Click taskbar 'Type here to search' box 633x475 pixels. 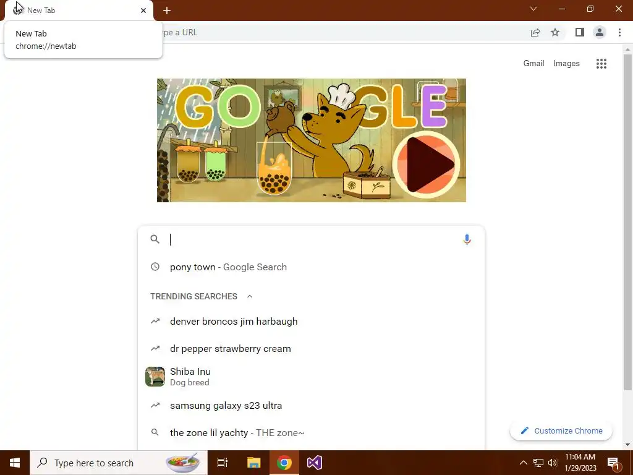[119, 463]
